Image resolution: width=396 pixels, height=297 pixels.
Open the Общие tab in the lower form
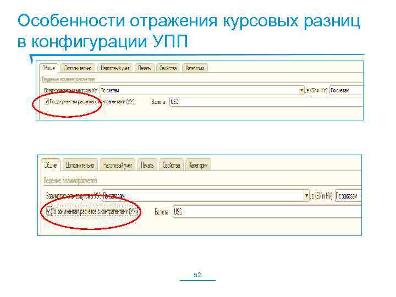[x=51, y=165]
